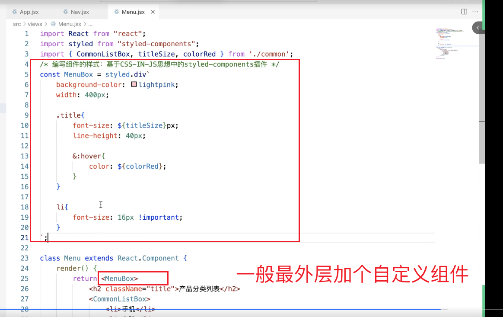This screenshot has width=503, height=317.
Task: Click 'colorRed' in the import statement
Action: (x=199, y=54)
